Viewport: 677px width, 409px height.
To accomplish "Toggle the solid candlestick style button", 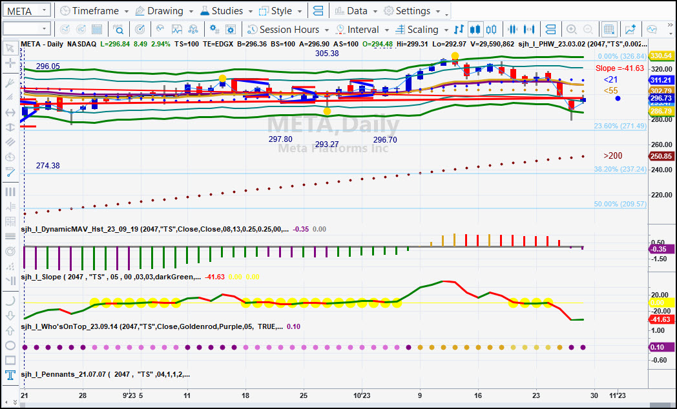I will point(475,29).
